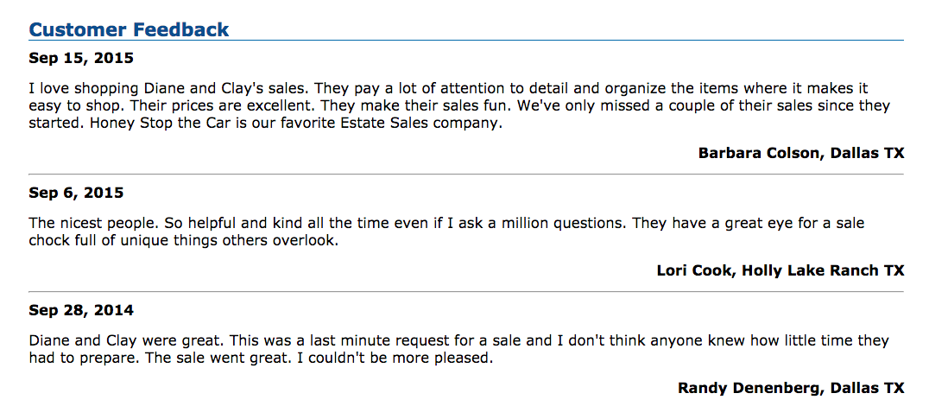This screenshot has width=929, height=406.
Task: Click the Sep 6, 2015 review date
Action: (76, 193)
